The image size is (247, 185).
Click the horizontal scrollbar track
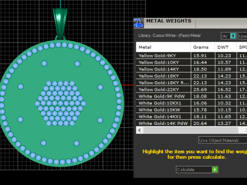click(190, 130)
